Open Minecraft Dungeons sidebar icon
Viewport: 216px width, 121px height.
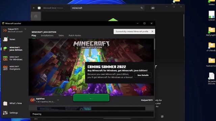click(5, 68)
